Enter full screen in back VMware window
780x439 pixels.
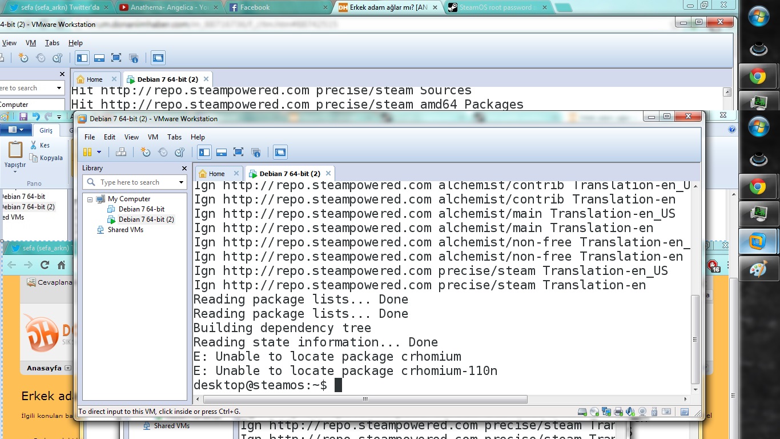point(116,58)
